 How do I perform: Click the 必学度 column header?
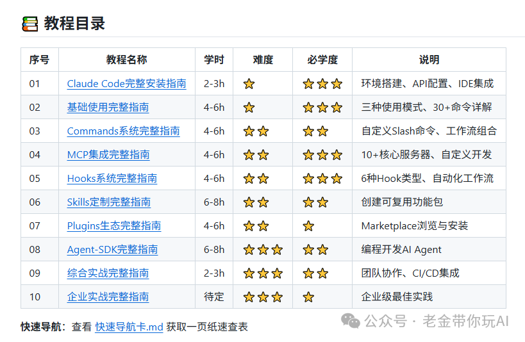pyautogui.click(x=322, y=60)
